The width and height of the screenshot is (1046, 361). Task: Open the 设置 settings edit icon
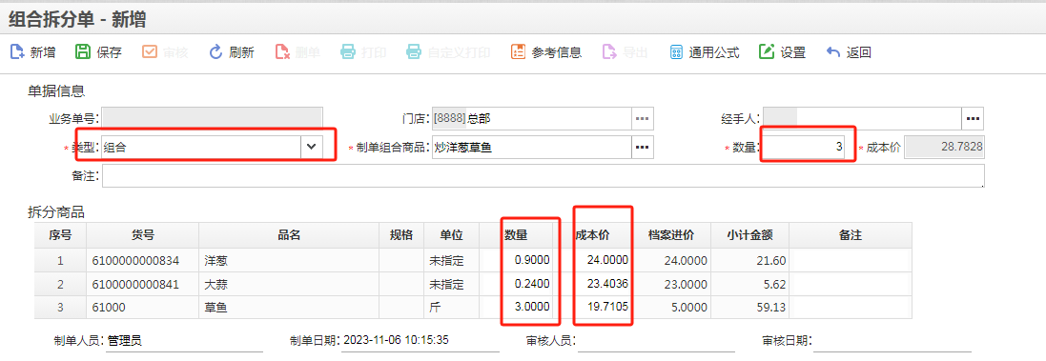coord(768,52)
